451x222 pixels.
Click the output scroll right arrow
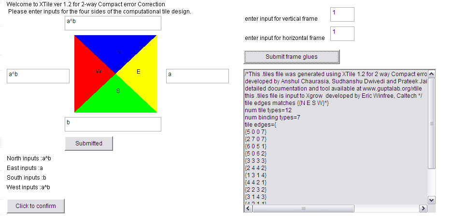(423, 208)
